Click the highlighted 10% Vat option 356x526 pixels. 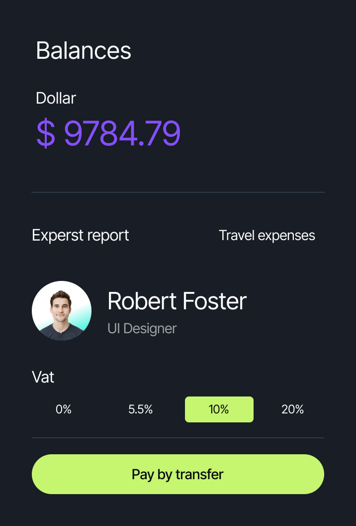click(x=219, y=409)
